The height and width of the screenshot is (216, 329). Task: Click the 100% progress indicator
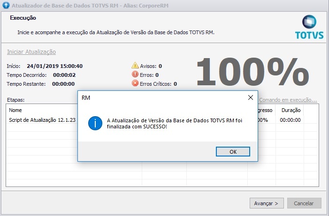[x=252, y=71]
